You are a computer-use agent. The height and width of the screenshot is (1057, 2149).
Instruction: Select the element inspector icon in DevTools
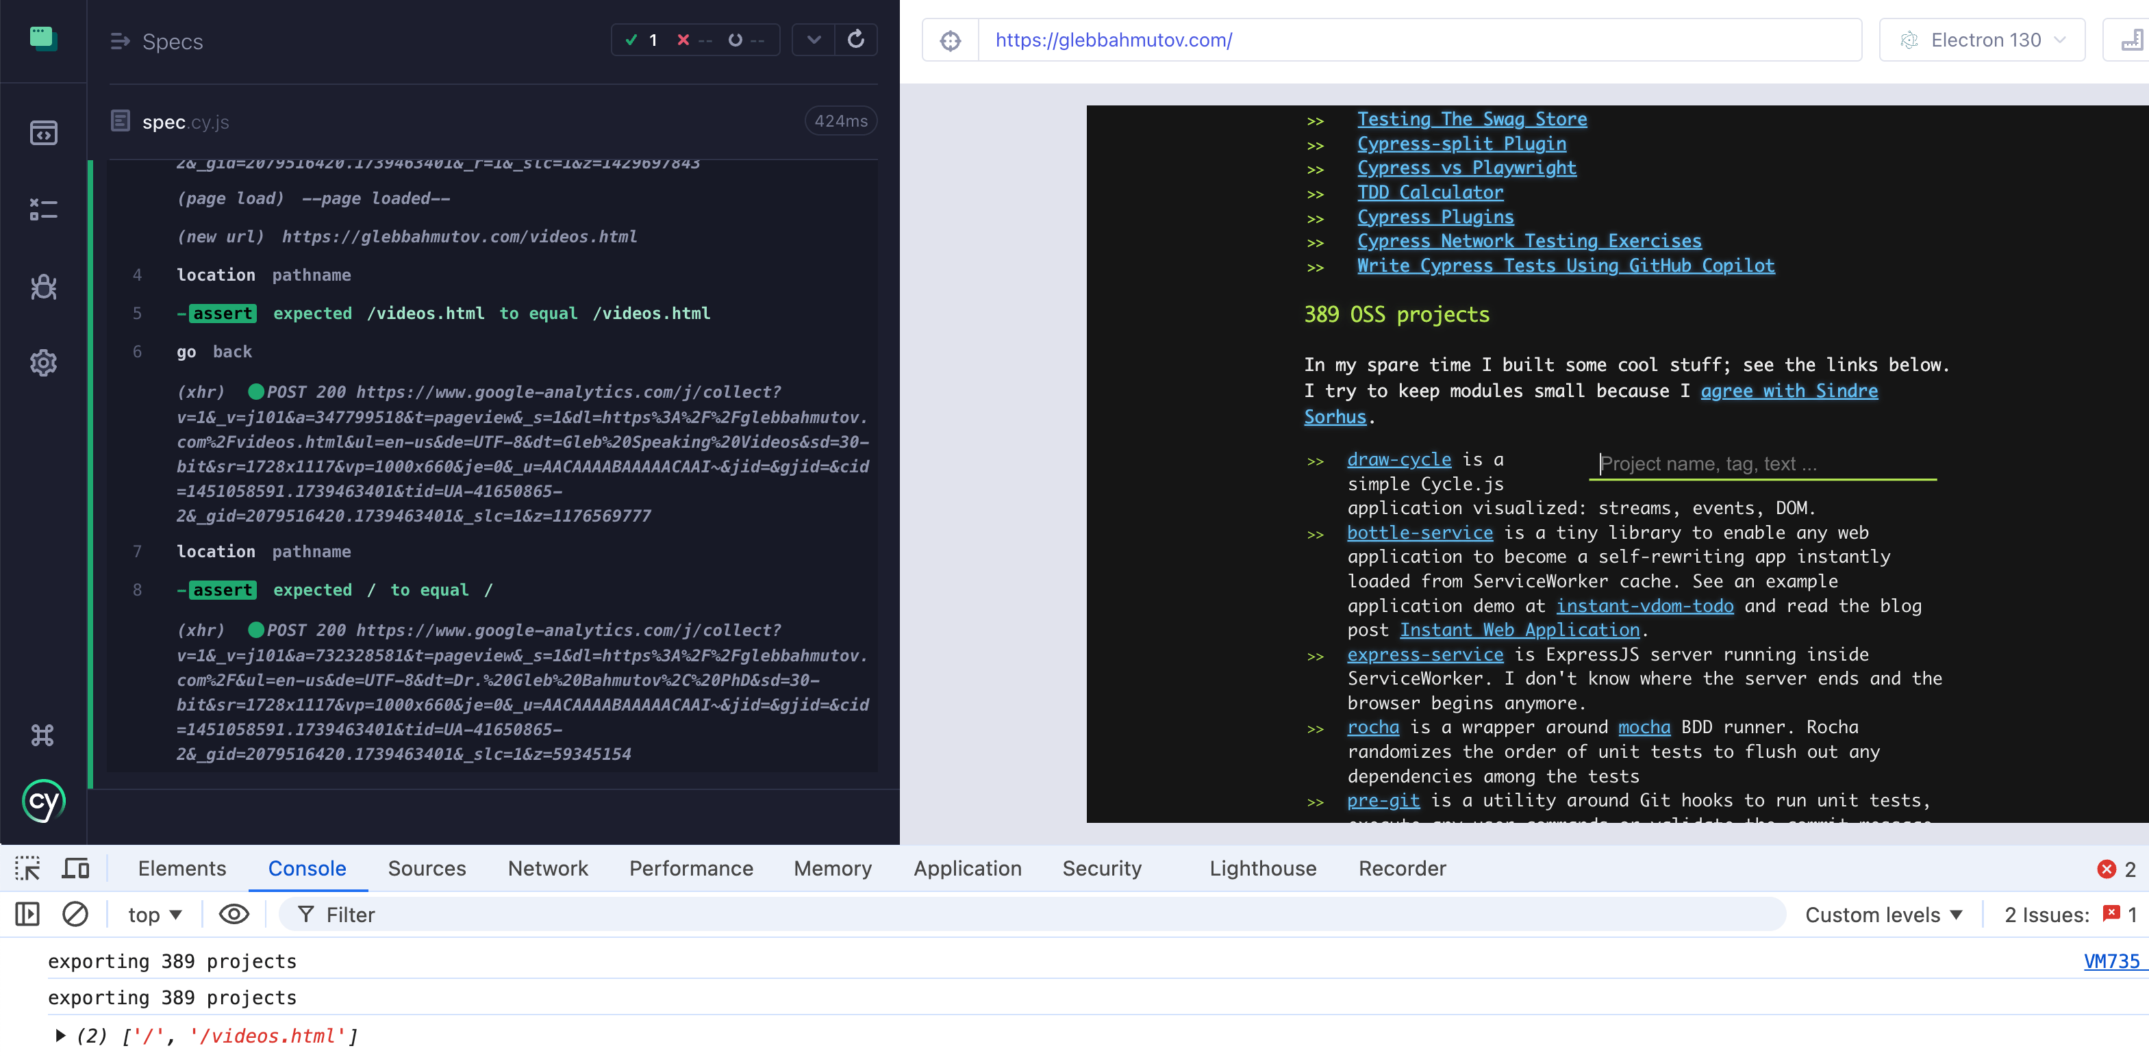tap(27, 869)
